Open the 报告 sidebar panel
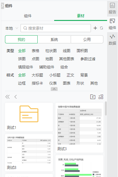 click(x=112, y=8)
